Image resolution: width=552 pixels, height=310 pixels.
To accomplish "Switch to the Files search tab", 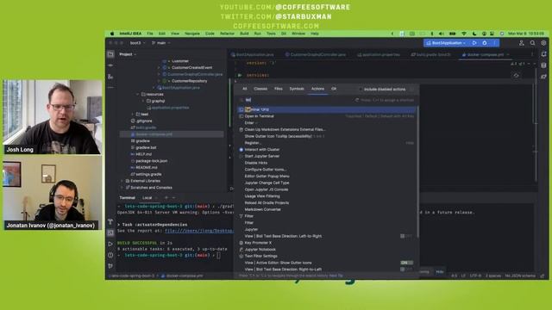I will pos(278,89).
